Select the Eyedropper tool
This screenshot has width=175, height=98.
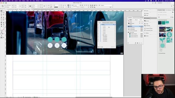pos(4,24)
